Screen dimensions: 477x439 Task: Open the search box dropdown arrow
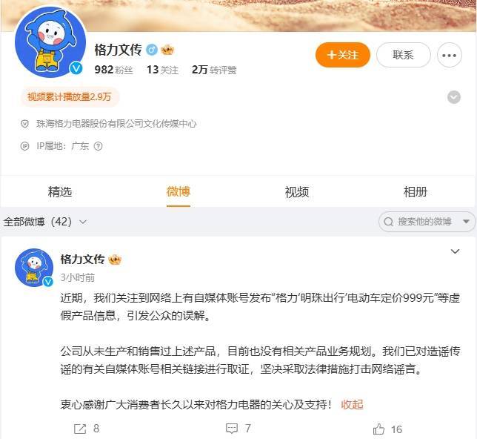(467, 222)
